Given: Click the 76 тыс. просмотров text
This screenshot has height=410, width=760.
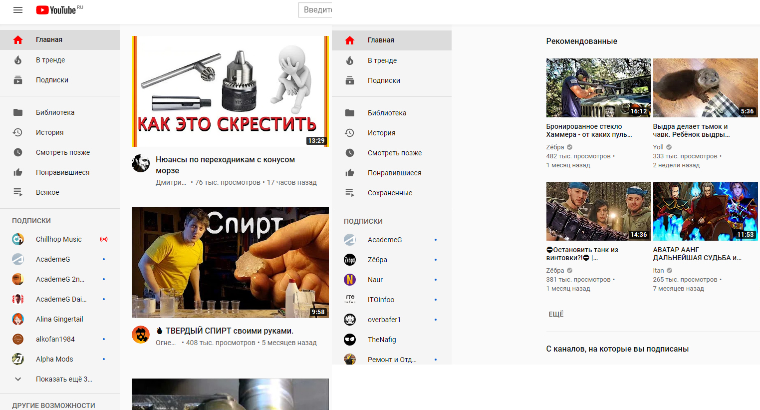Looking at the screenshot, I should (x=228, y=182).
